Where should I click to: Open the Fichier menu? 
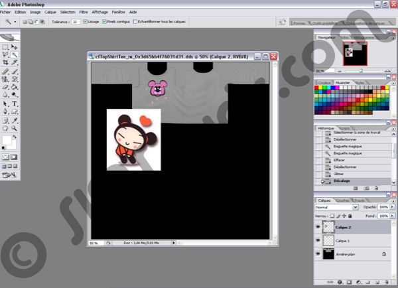(5, 12)
